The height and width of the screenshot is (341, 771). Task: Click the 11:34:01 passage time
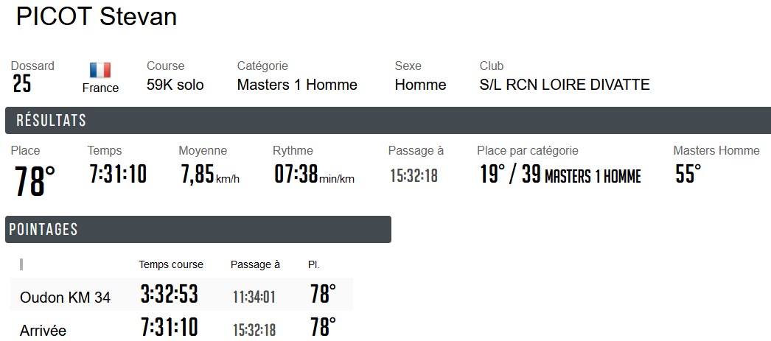(x=254, y=297)
